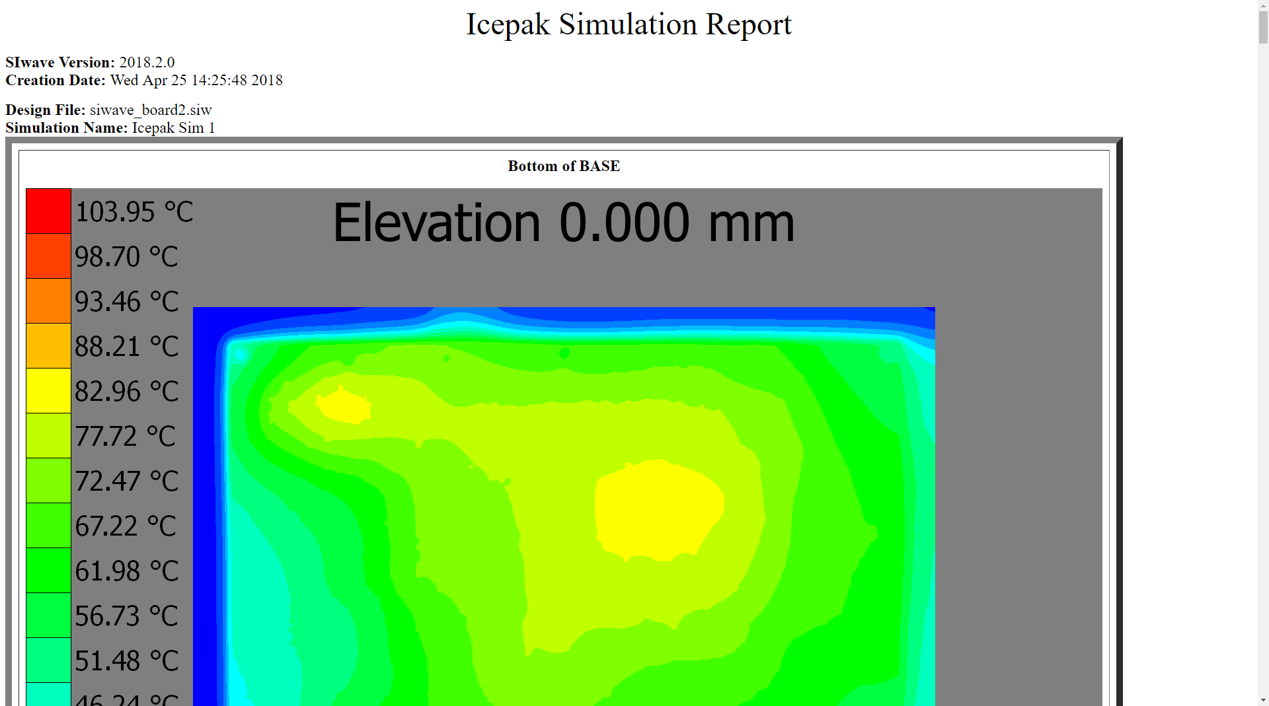This screenshot has height=706, width=1269.
Task: Click the 77.72 °C yellow-green swatch
Action: pyautogui.click(x=48, y=435)
